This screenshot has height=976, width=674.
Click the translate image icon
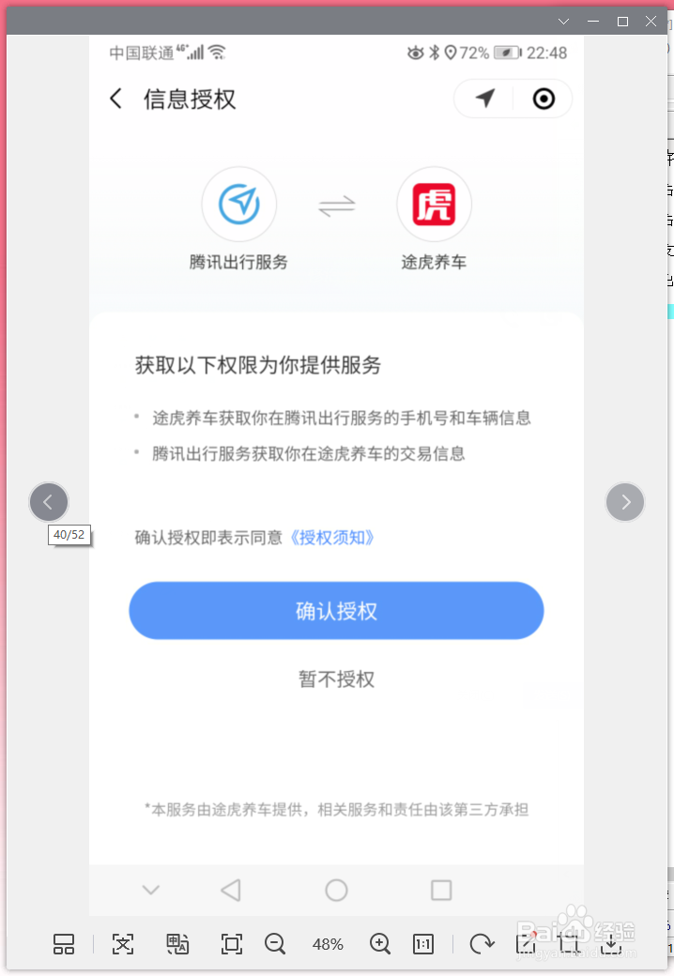point(177,944)
